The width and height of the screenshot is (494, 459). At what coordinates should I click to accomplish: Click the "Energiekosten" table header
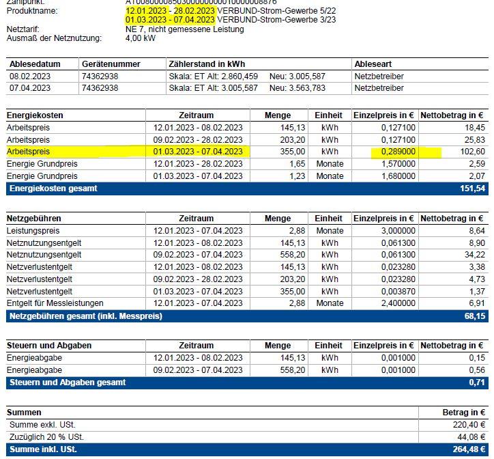(35, 115)
